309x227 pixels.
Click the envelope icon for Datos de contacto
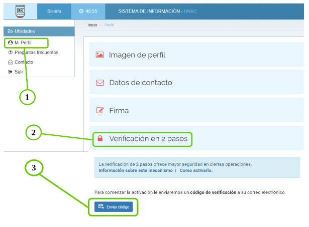click(100, 83)
